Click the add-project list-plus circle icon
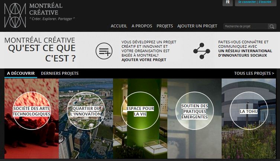Viewport: 280px width, 161px height. 104,51
